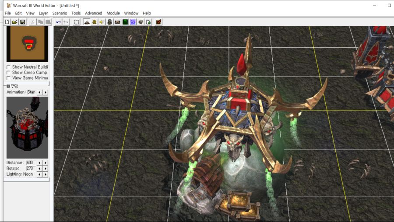This screenshot has width=394, height=222.
Task: Click the Copy toolbar icon
Action: 40,22
